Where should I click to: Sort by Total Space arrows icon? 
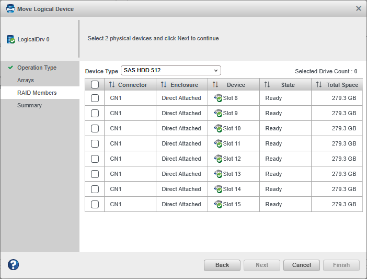pyautogui.click(x=319, y=85)
